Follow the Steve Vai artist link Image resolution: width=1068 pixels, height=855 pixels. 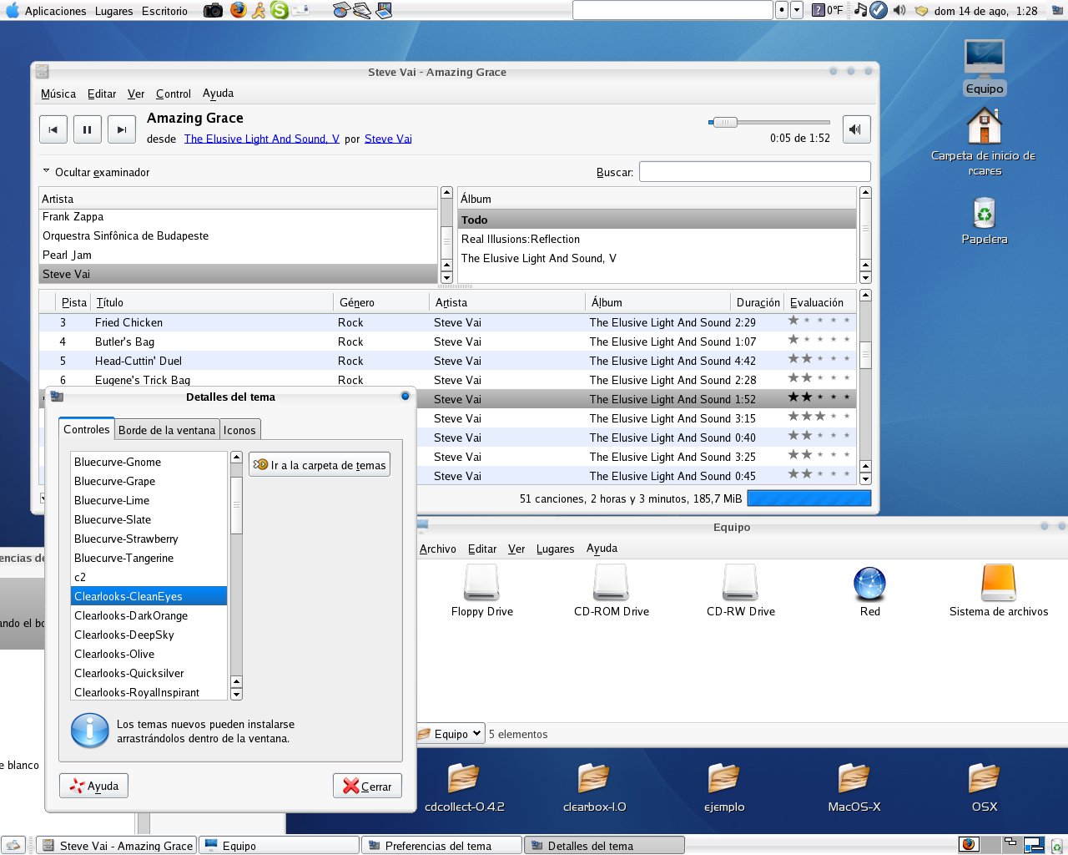point(388,139)
